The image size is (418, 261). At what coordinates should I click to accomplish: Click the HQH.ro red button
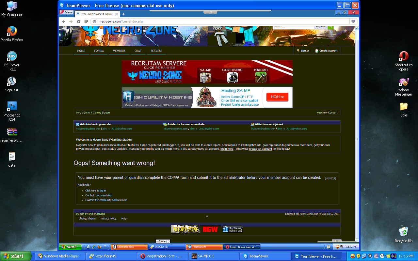click(277, 97)
